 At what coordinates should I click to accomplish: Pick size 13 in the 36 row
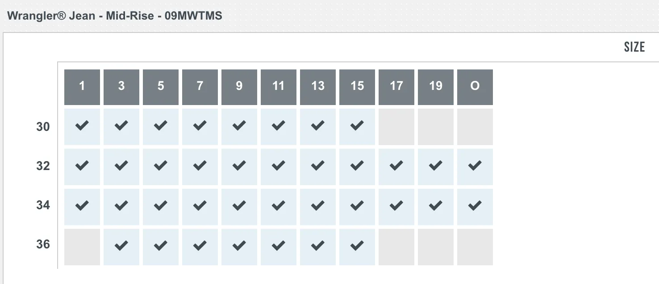[x=318, y=247]
